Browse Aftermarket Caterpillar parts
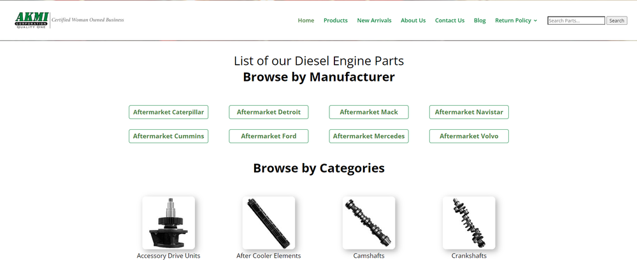Screen dimensions: 637x268 click(x=169, y=112)
